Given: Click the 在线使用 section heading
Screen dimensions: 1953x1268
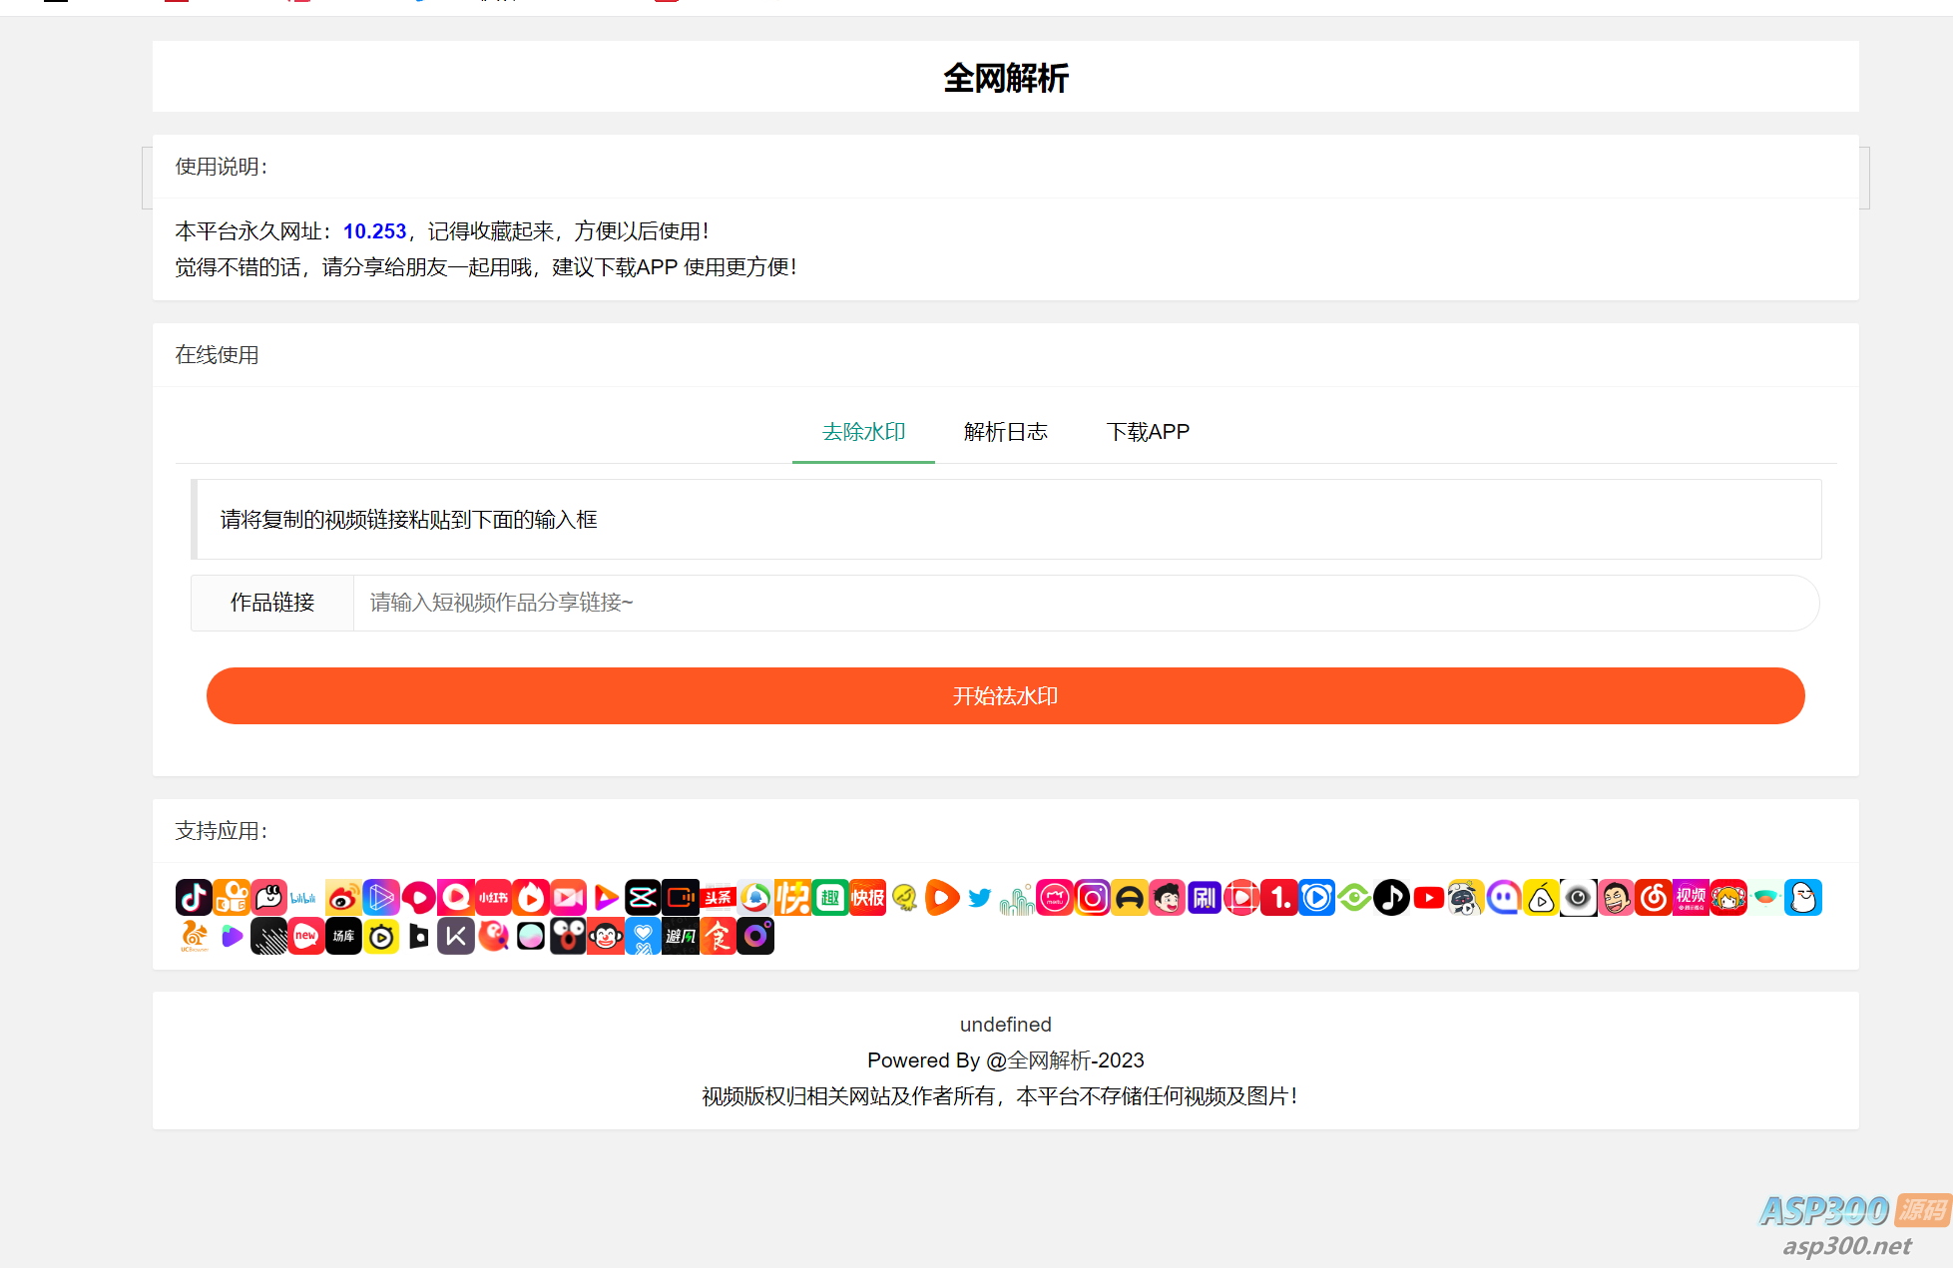Looking at the screenshot, I should 218,355.
